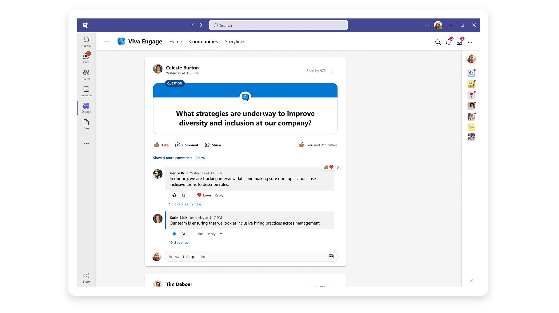Switch to the Home tab

(176, 42)
